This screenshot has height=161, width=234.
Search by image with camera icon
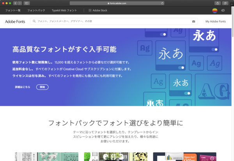click(193, 21)
